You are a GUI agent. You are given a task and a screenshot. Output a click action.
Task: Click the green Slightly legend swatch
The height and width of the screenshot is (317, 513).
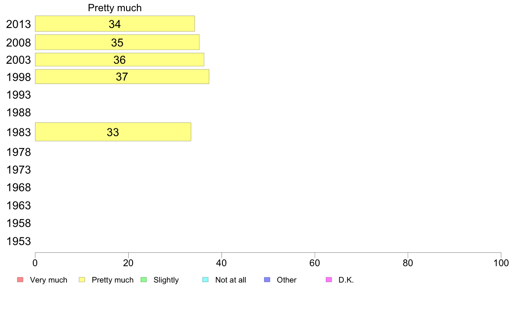[144, 280]
